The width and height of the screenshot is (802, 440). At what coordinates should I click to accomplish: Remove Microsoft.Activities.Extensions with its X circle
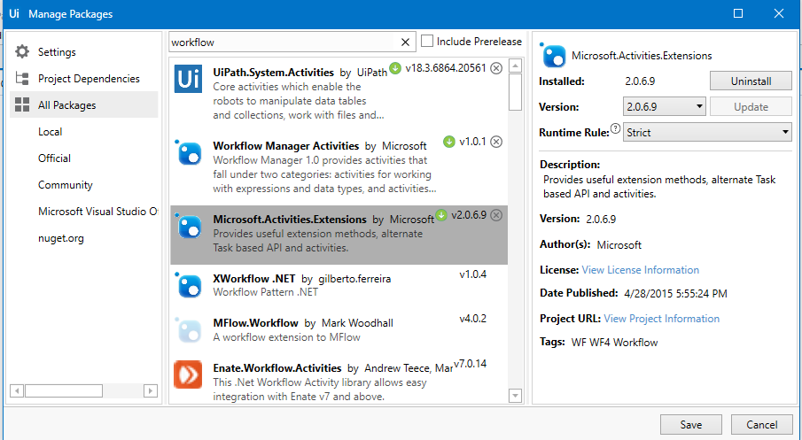[496, 215]
